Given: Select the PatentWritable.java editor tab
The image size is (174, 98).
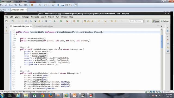Looking at the screenshot, I should click(21, 26).
